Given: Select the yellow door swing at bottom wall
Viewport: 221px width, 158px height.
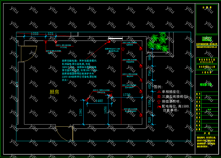Looking at the screenshot, I should pyautogui.click(x=64, y=134).
